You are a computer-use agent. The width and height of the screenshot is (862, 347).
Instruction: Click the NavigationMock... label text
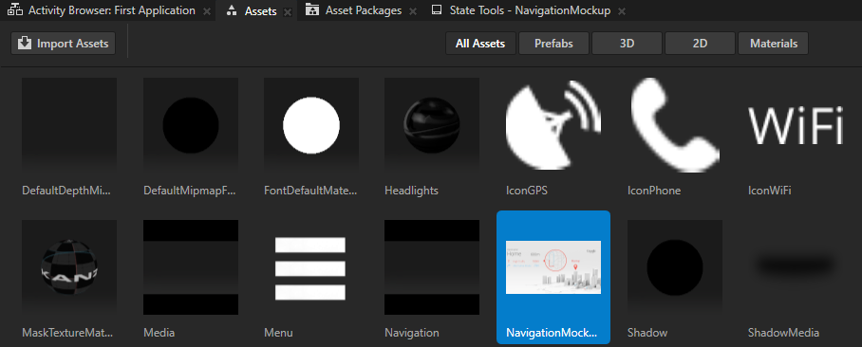(x=552, y=333)
